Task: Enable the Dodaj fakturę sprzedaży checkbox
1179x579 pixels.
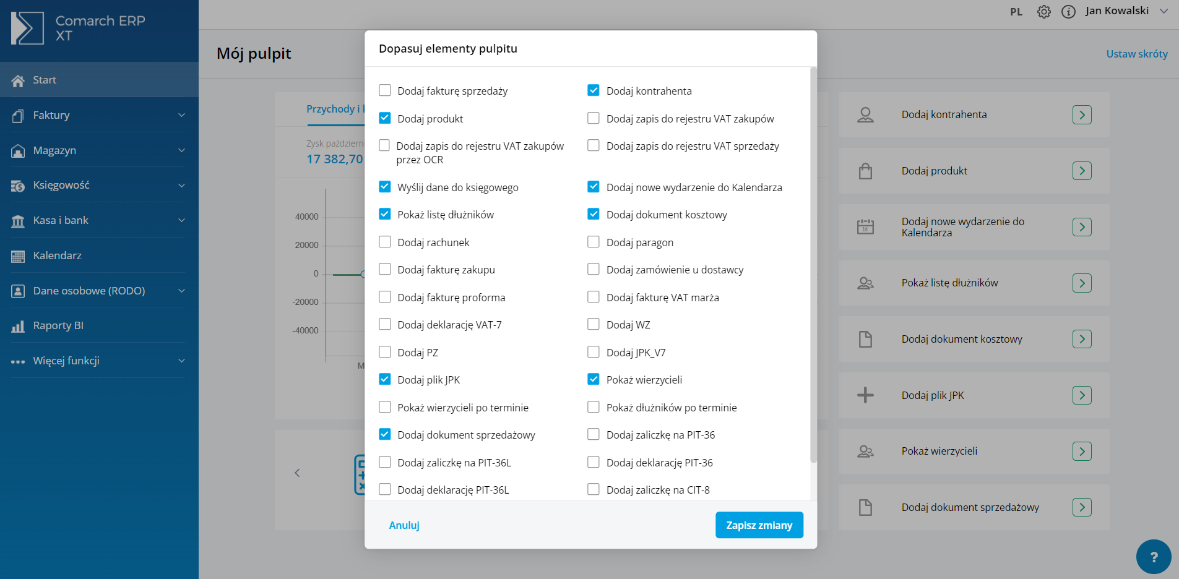Action: (385, 90)
